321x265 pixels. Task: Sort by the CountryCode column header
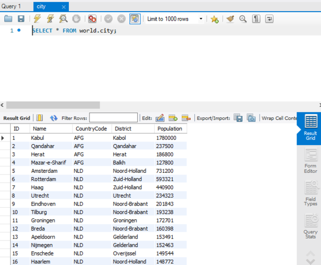[92, 129]
